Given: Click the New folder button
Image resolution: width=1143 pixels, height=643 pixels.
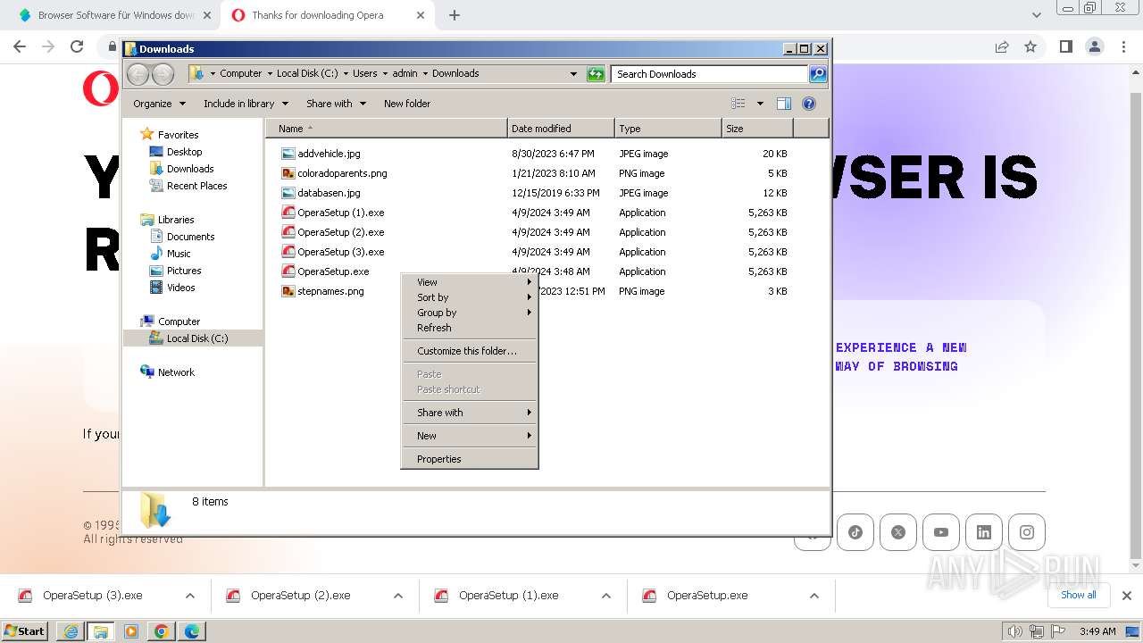Looking at the screenshot, I should click(407, 104).
